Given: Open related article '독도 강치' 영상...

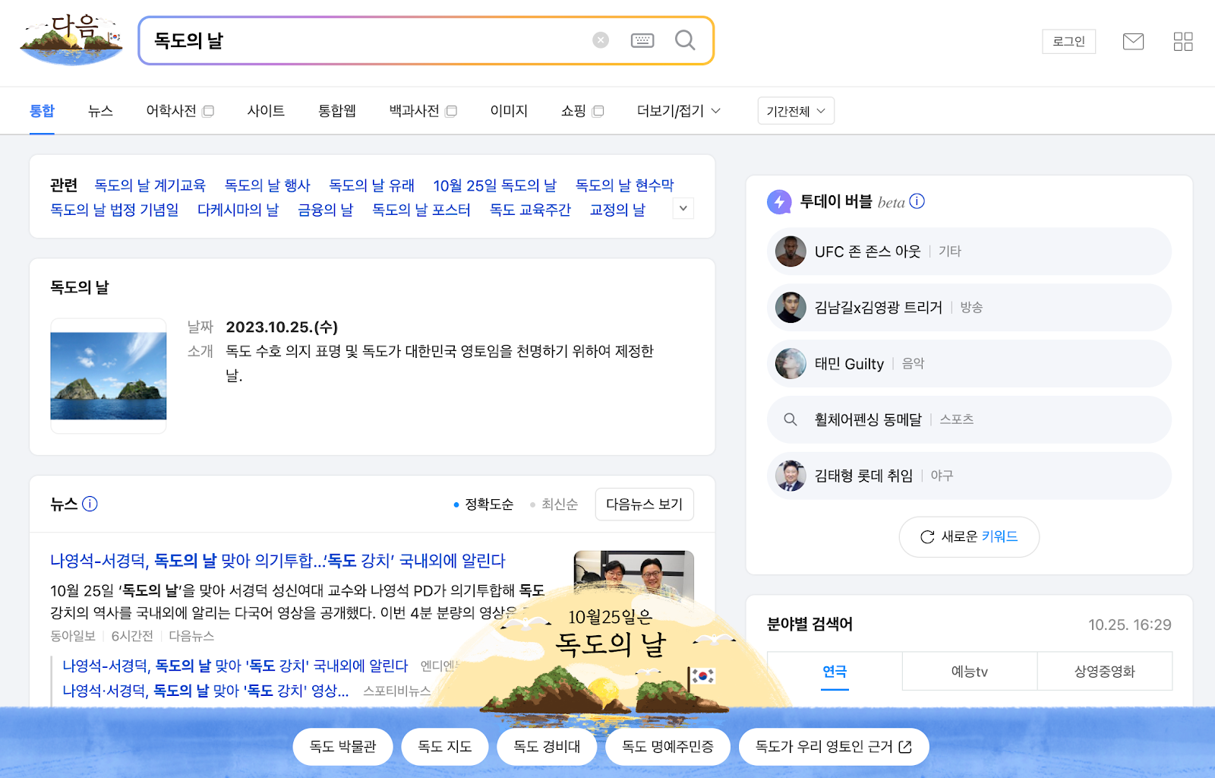Looking at the screenshot, I should pyautogui.click(x=206, y=691).
